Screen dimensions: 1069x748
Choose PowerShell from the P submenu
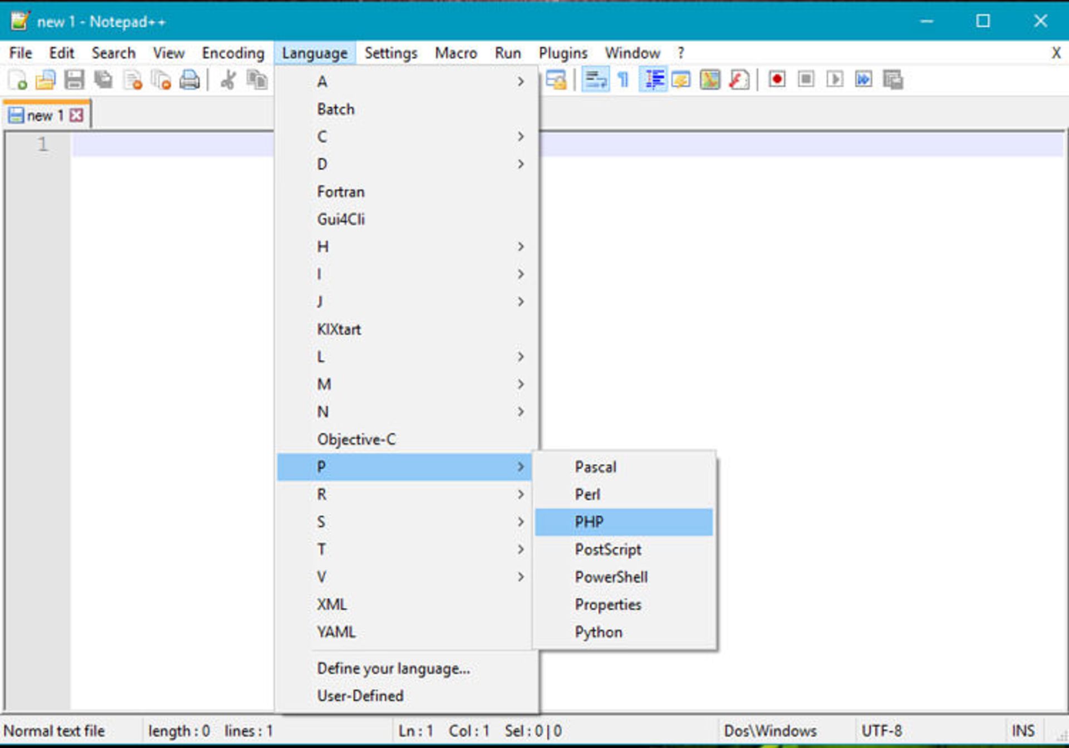tap(624, 577)
